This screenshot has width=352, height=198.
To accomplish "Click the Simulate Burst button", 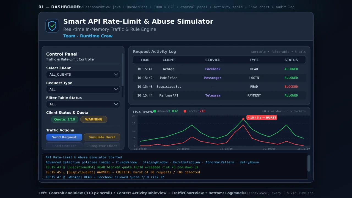I will point(102,137).
